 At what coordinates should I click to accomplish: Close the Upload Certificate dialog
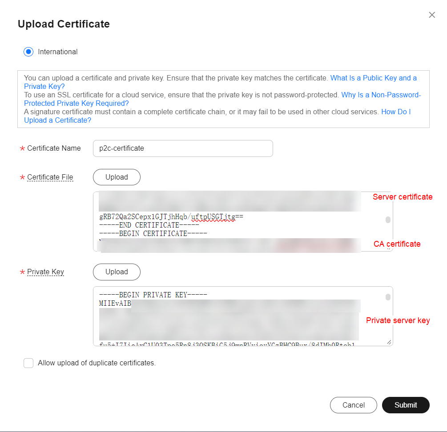pyautogui.click(x=432, y=15)
